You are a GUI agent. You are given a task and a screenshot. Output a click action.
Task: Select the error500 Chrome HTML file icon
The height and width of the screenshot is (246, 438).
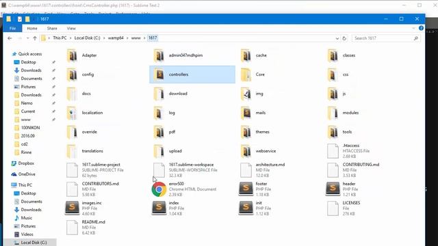159,189
